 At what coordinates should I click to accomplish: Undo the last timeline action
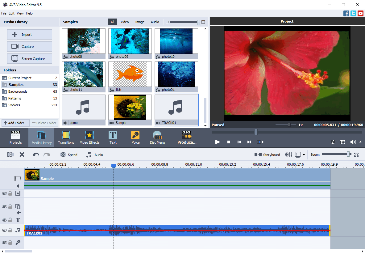(35, 155)
